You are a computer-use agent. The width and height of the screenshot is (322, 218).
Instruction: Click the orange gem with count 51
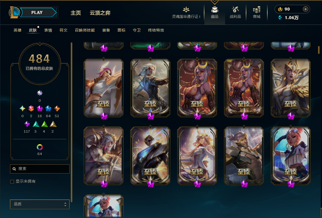coord(57,108)
